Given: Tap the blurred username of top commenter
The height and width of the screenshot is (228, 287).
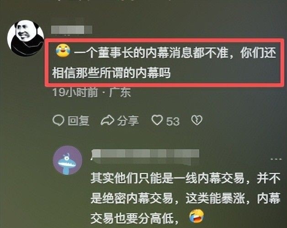Looking at the screenshot, I should click(72, 30).
